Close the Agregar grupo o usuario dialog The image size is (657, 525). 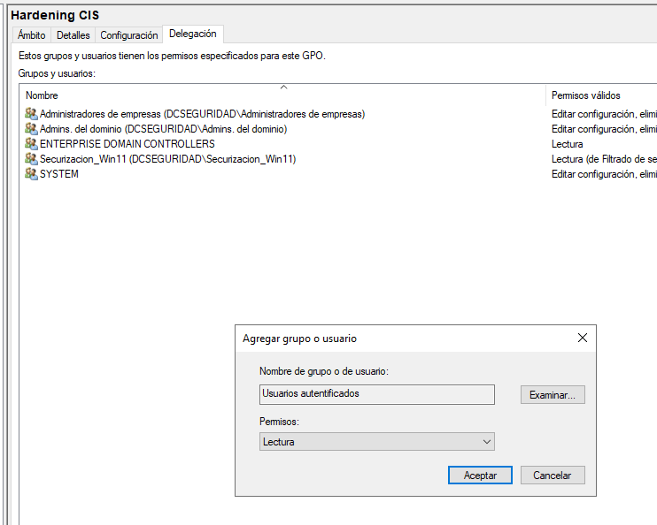tap(582, 339)
